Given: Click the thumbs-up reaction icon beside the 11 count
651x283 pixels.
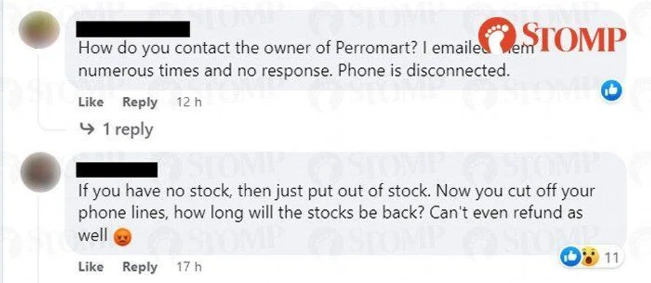Looking at the screenshot, I should tap(572, 257).
